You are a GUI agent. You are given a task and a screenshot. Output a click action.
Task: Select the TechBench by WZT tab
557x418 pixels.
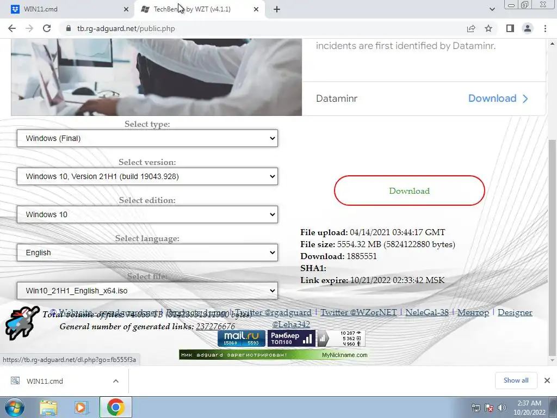coord(199,9)
